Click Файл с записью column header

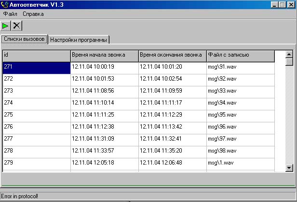tap(240, 55)
